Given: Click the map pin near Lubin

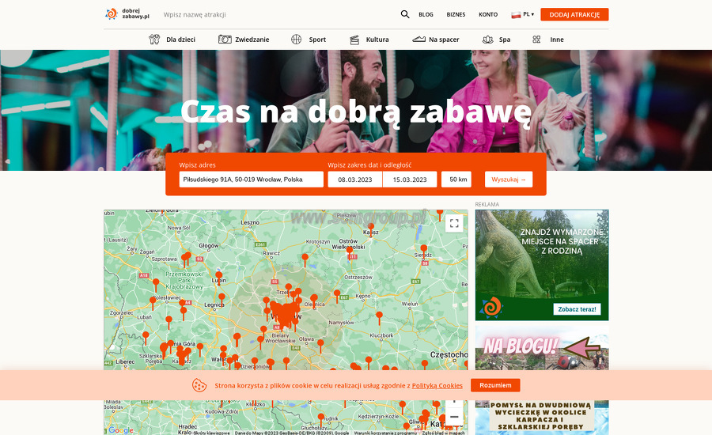Looking at the screenshot, I should click(219, 277).
